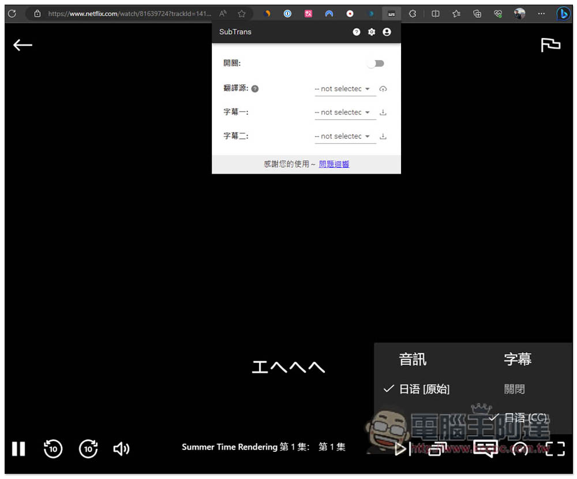
Task: Select 日語 (CC) subtitle entry
Action: (x=525, y=417)
